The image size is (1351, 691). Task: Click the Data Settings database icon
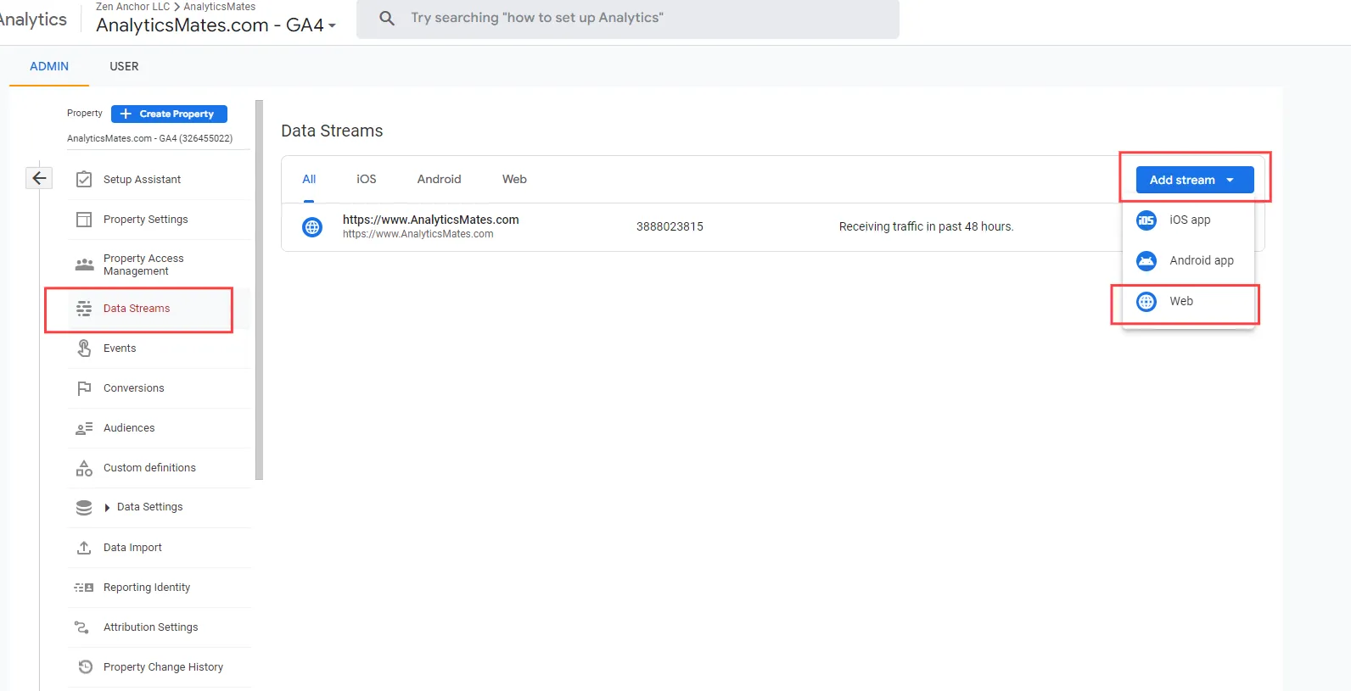pos(84,507)
